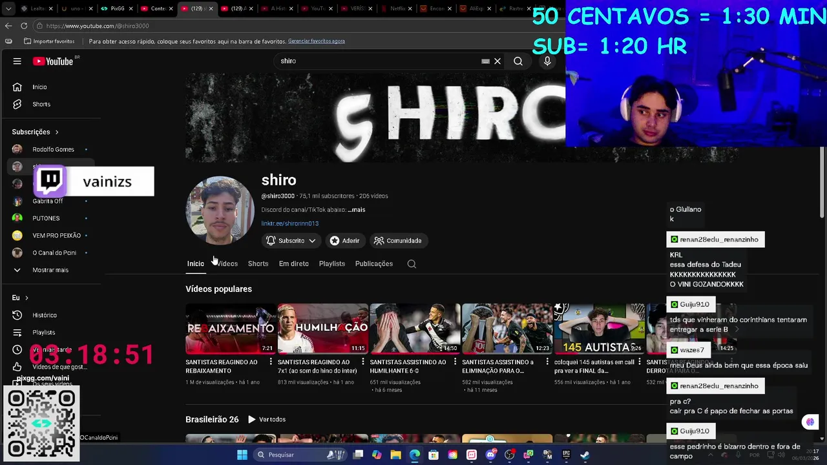Activate voice search microphone
This screenshot has width=827, height=465.
547,61
